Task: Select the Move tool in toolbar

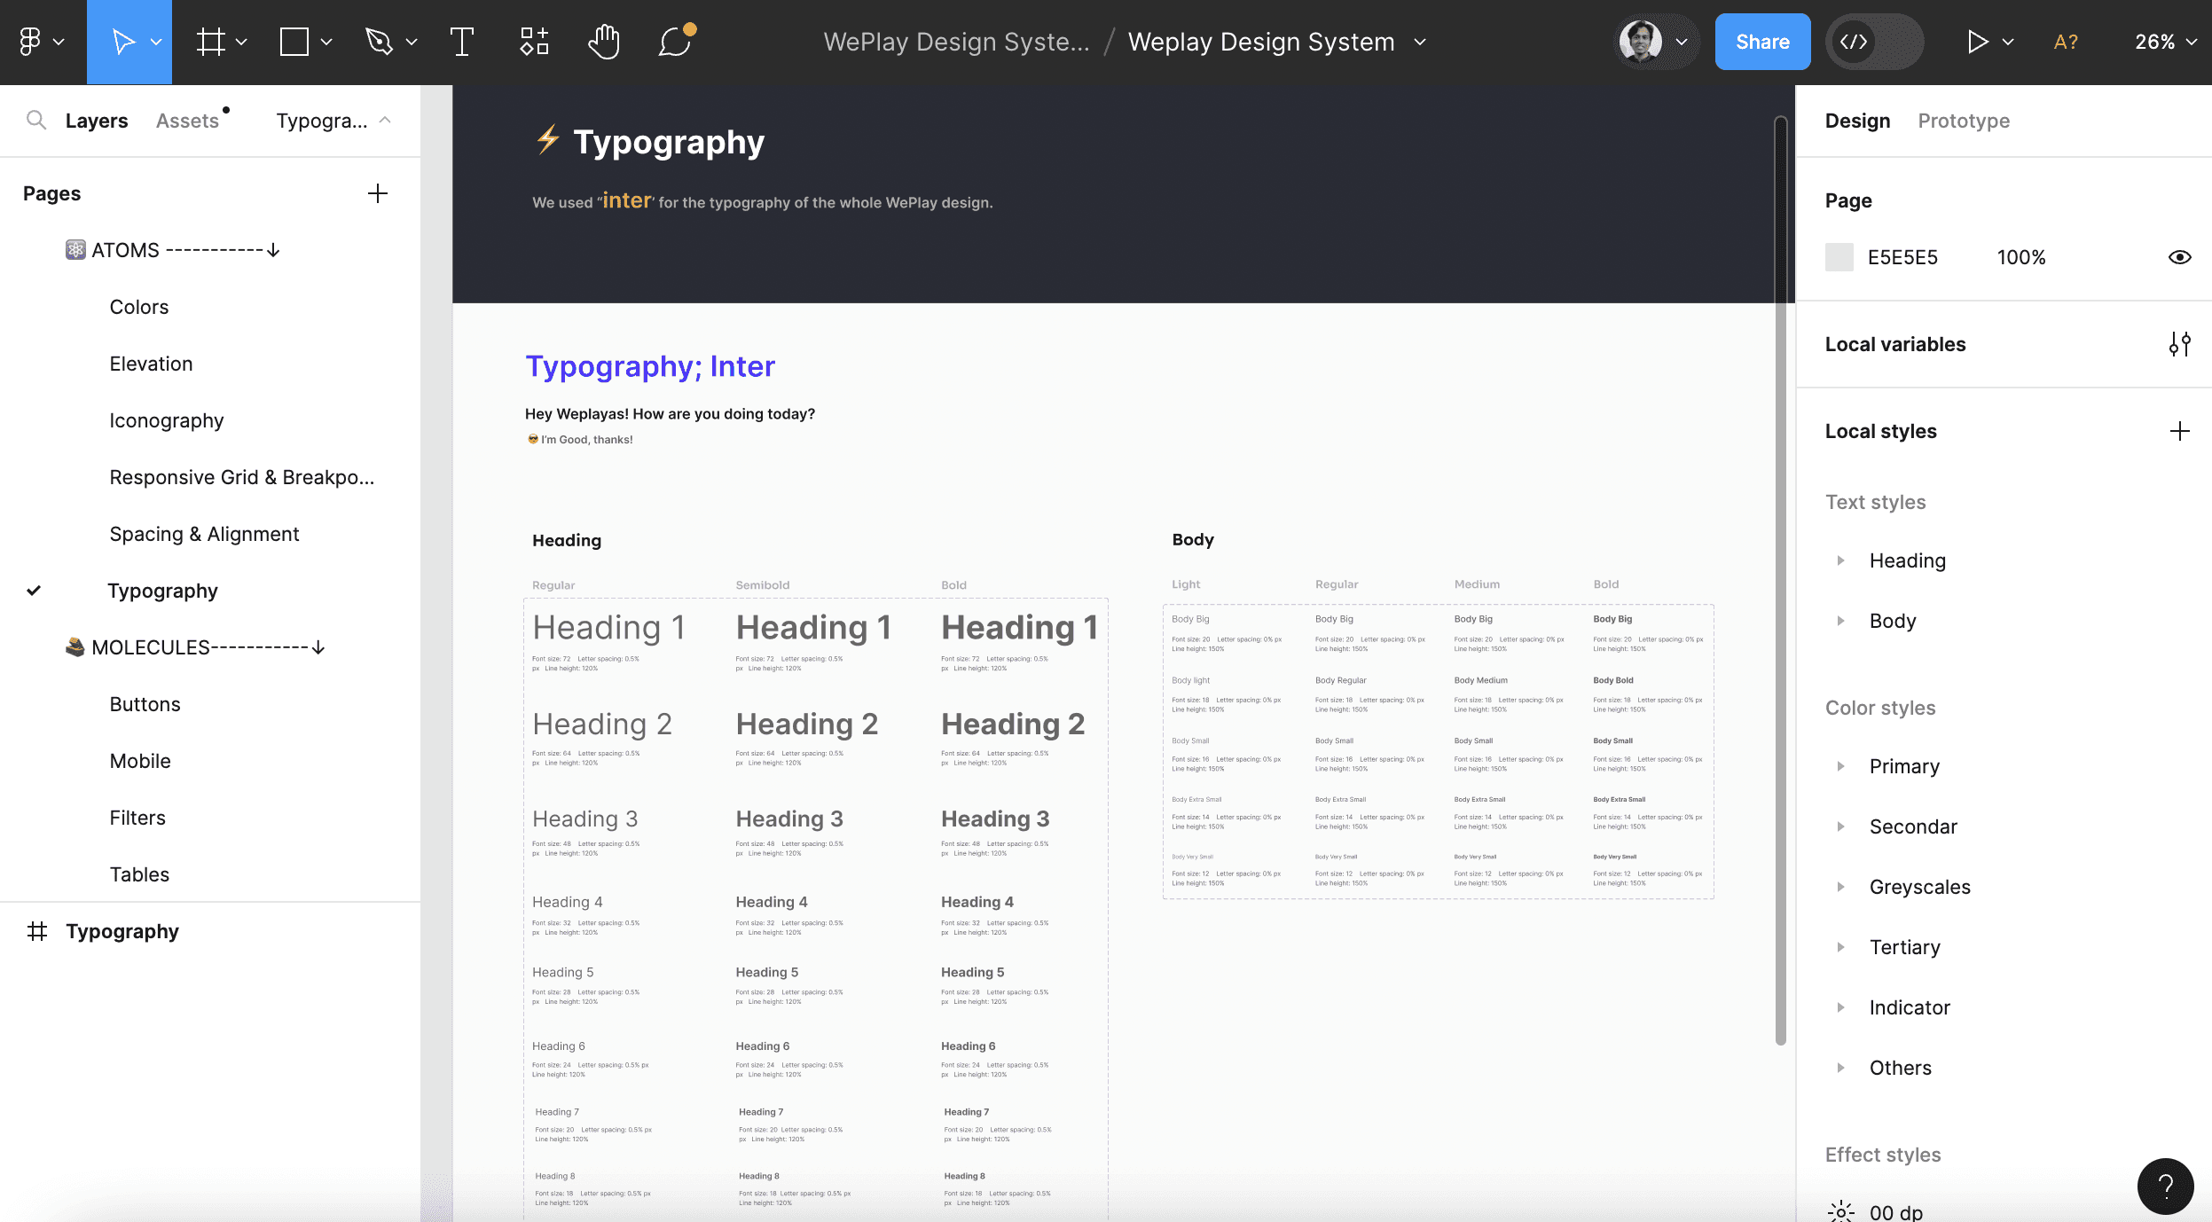Action: pyautogui.click(x=123, y=42)
